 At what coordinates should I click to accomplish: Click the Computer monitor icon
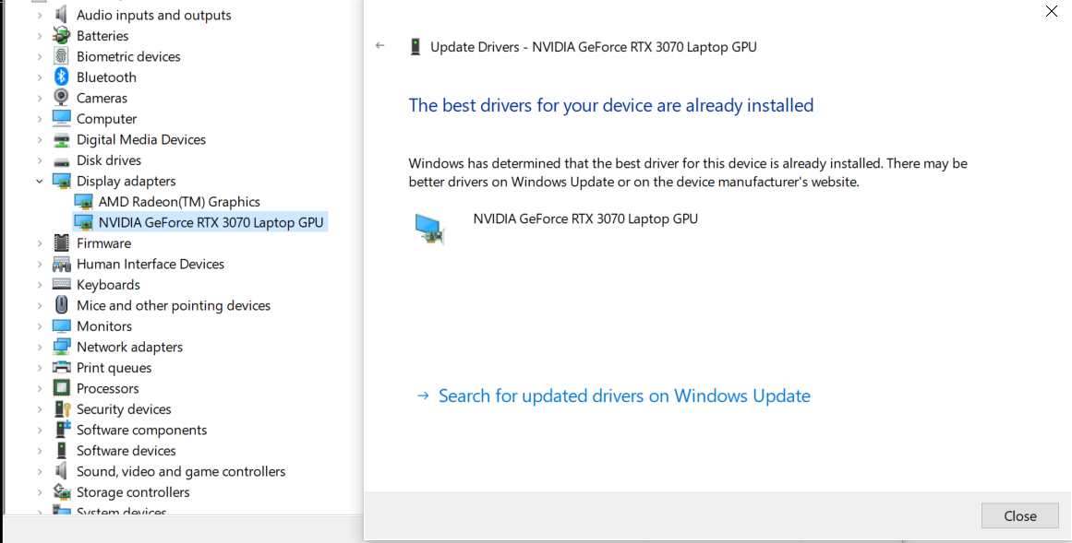point(62,118)
